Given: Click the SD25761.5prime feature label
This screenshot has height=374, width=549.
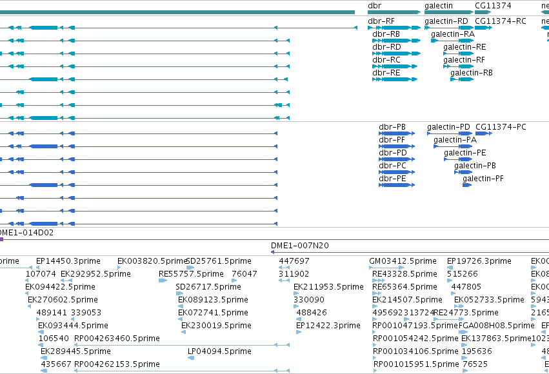Looking at the screenshot, I should click(219, 261).
